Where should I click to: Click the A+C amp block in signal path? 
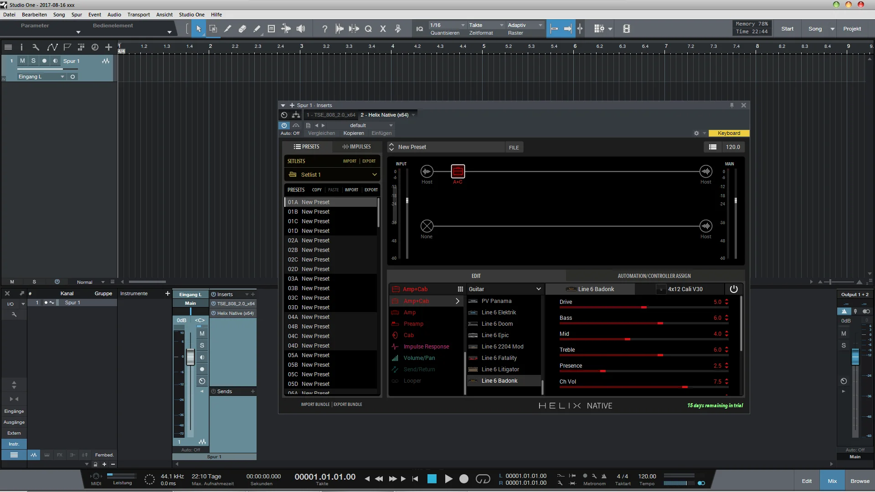point(458,172)
